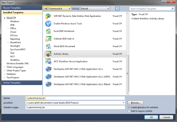Viewport: 177px width, 122px height.
Task: Switch to medium icons list view
Action: point(117,9)
